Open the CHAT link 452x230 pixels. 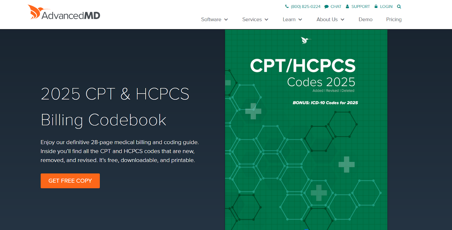click(336, 7)
